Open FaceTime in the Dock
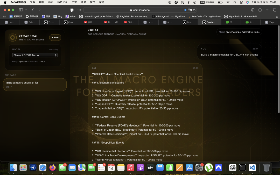 click(92, 168)
